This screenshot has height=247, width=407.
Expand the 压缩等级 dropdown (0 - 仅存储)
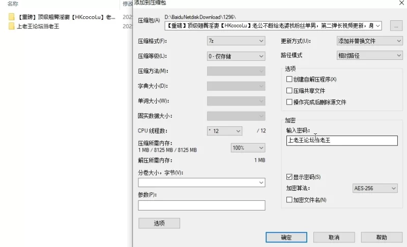(236, 56)
